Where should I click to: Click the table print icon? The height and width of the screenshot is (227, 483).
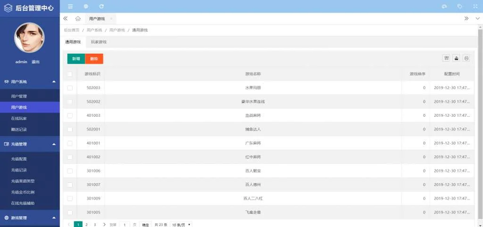pyautogui.click(x=466, y=58)
